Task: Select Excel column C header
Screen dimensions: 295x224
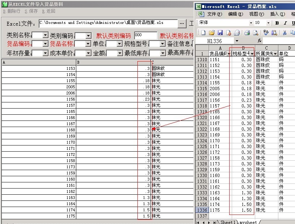Action: pyautogui.click(x=266, y=48)
